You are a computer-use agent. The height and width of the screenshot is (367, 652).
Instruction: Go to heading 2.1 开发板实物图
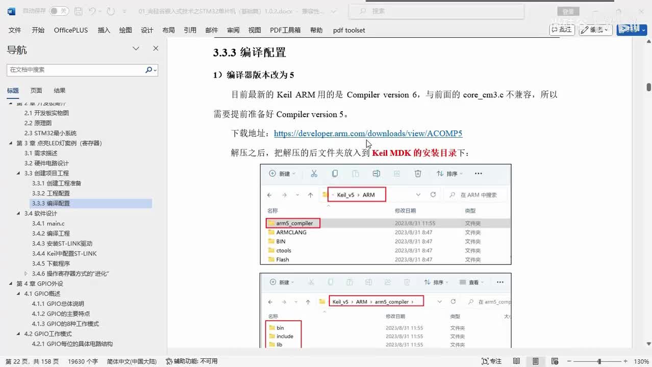46,113
